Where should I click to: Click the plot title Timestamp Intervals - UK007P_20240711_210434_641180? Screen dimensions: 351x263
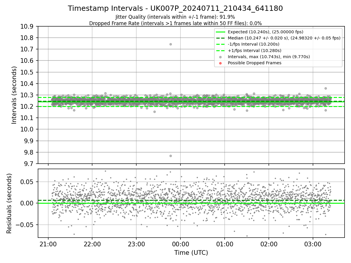pyautogui.click(x=175, y=8)
